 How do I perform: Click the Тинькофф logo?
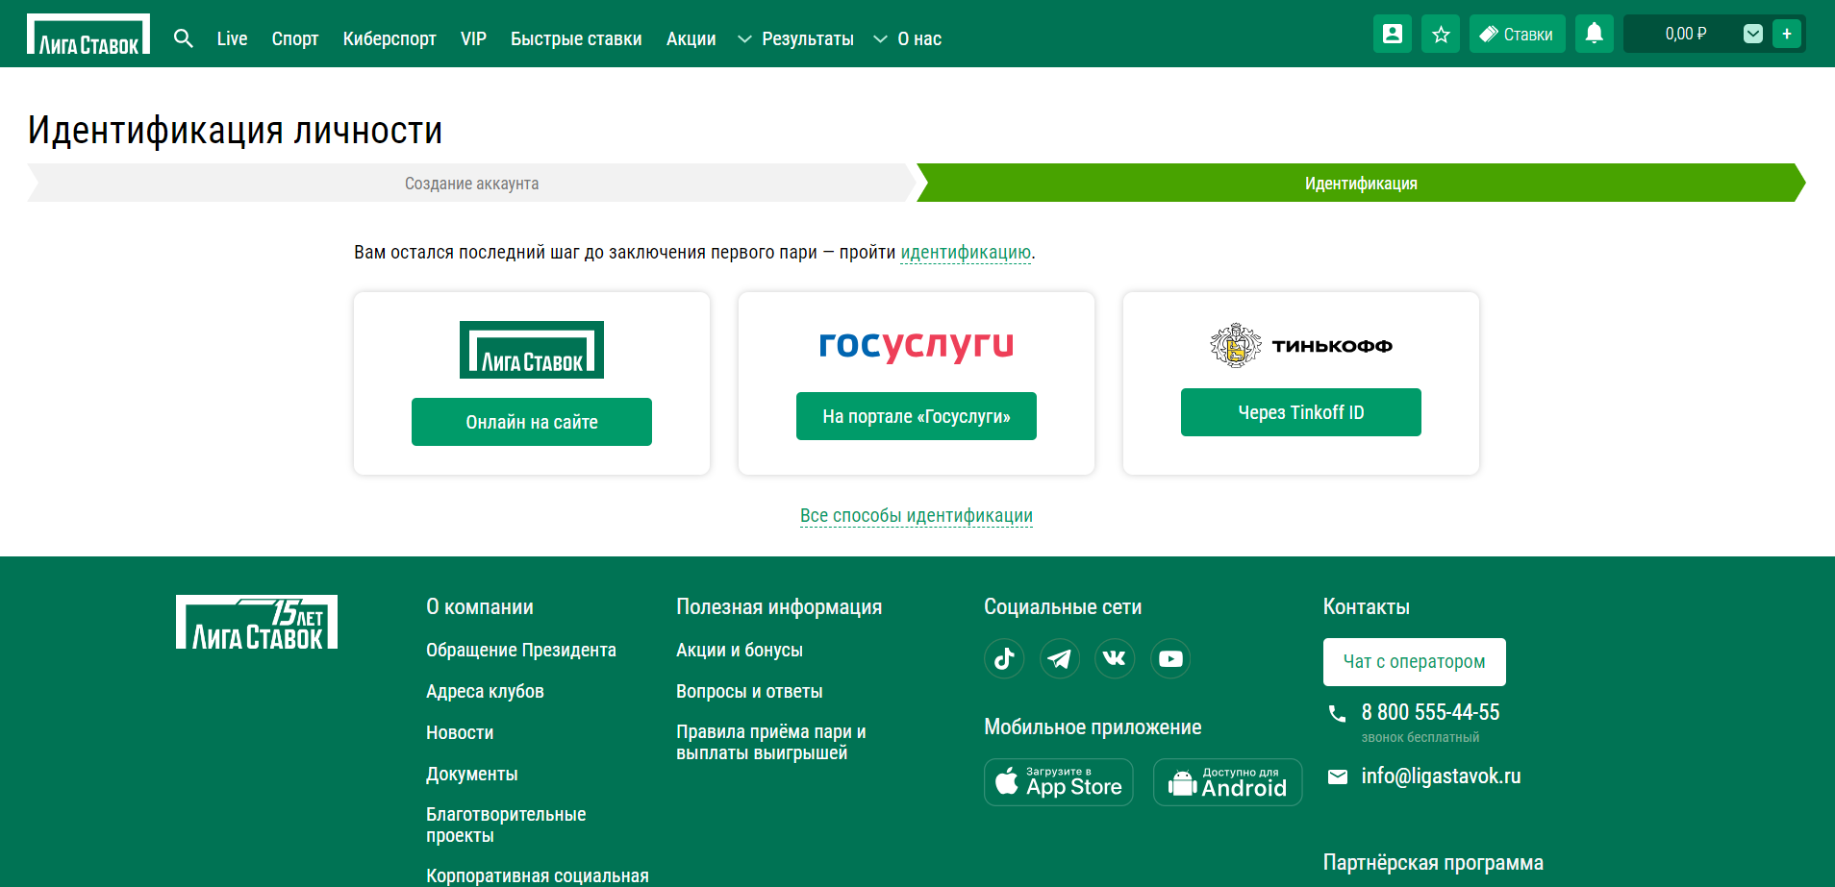[1301, 346]
